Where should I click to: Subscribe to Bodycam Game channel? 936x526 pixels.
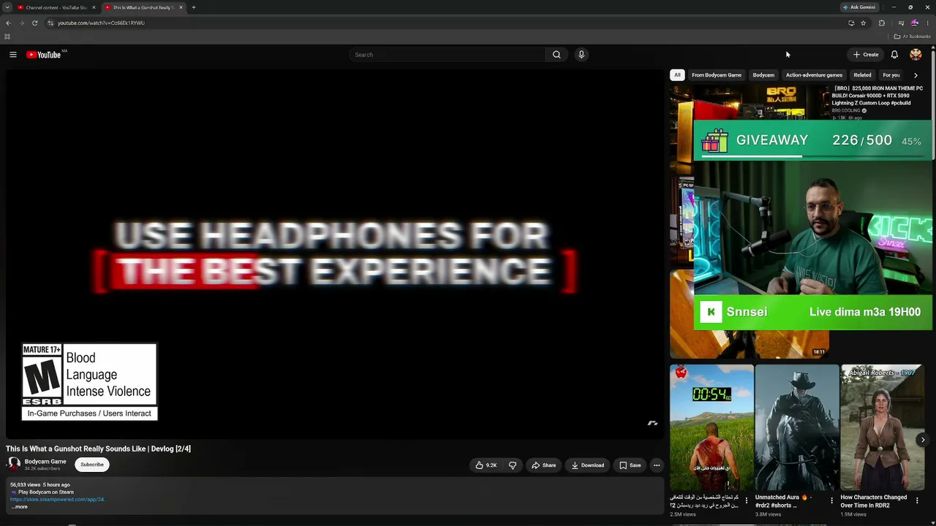pyautogui.click(x=92, y=465)
